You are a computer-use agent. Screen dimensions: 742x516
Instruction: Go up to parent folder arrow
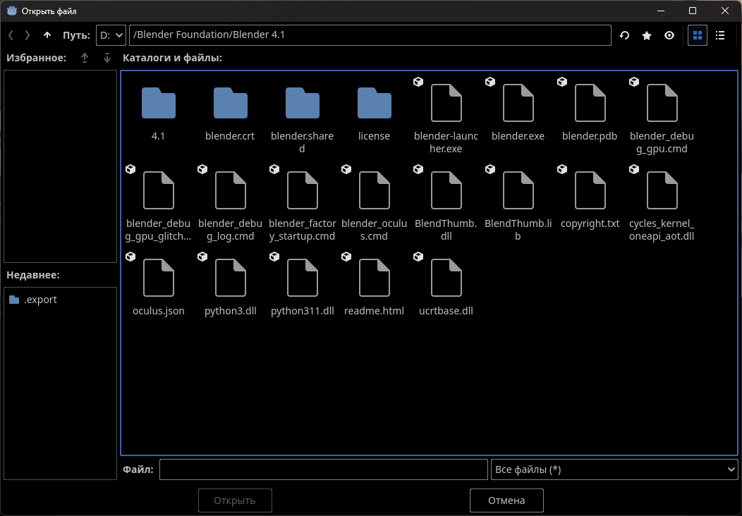click(x=47, y=35)
